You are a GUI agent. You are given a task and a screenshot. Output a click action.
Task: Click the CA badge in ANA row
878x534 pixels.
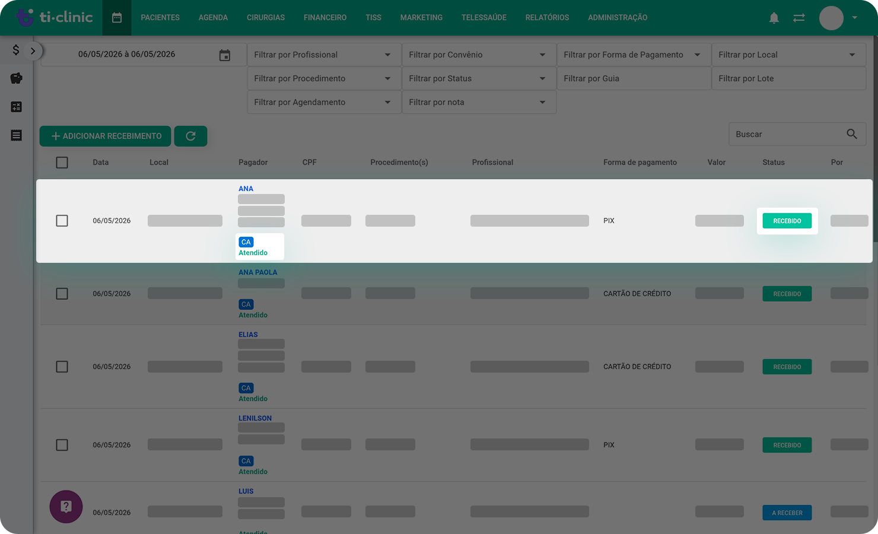(246, 242)
